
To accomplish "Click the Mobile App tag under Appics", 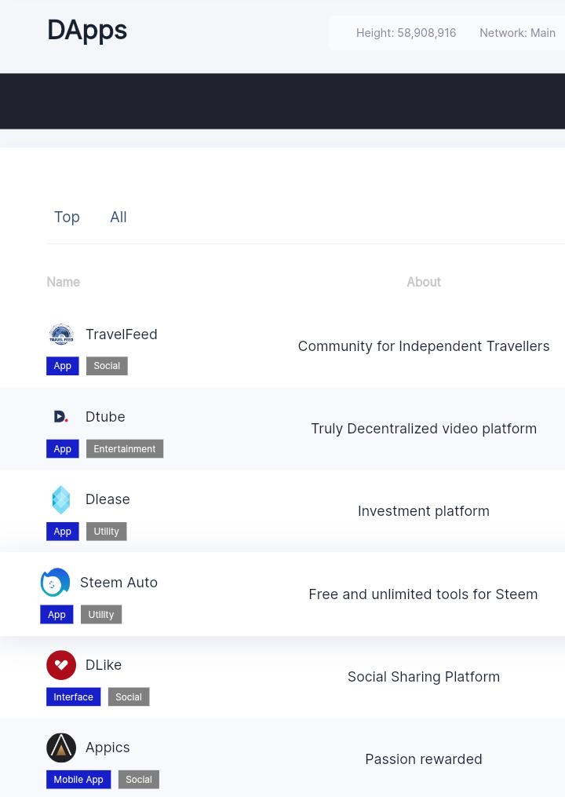I will 78,780.
